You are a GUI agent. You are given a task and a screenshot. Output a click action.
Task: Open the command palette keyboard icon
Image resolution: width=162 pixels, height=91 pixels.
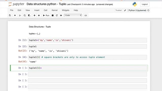click(x=86, y=15)
